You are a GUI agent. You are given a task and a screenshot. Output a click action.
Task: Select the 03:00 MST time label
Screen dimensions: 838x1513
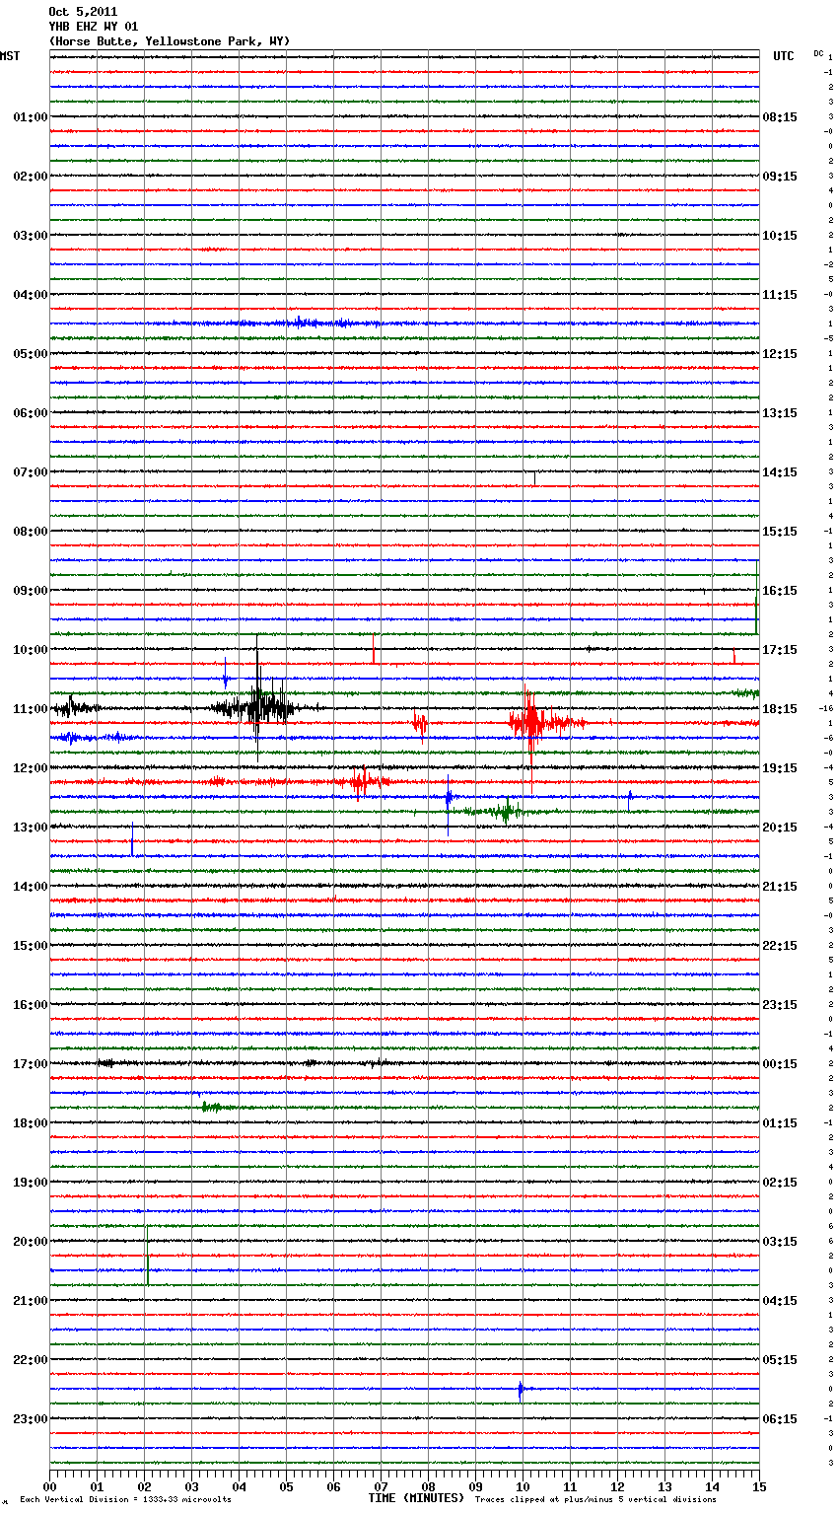(31, 236)
